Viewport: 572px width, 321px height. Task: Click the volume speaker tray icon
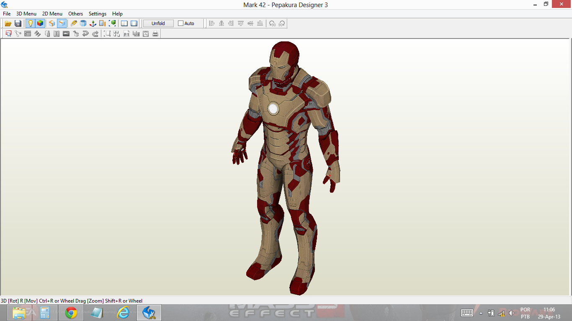[511, 313]
